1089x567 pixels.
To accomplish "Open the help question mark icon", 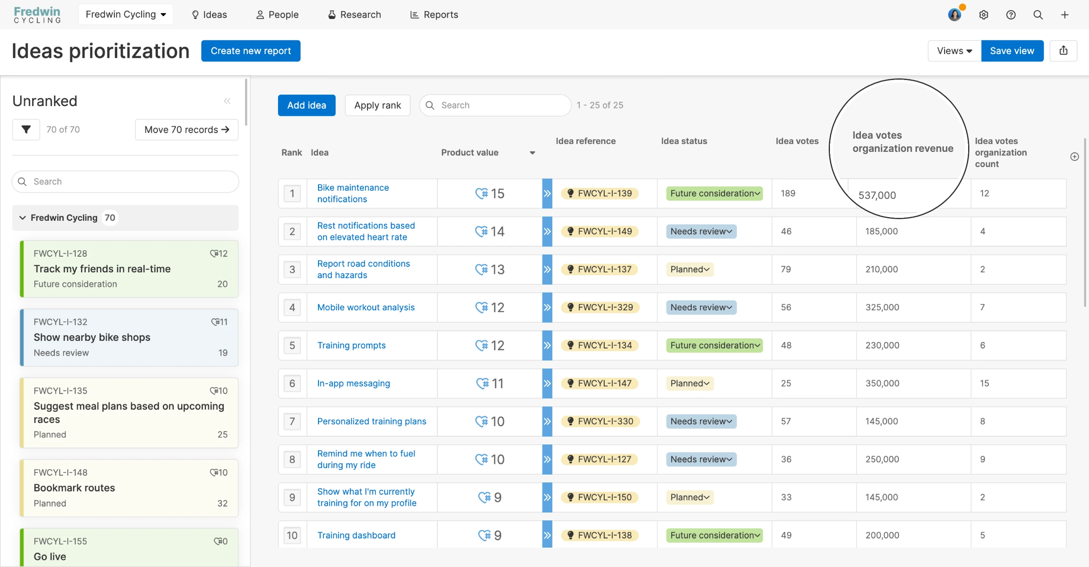I will point(1010,15).
